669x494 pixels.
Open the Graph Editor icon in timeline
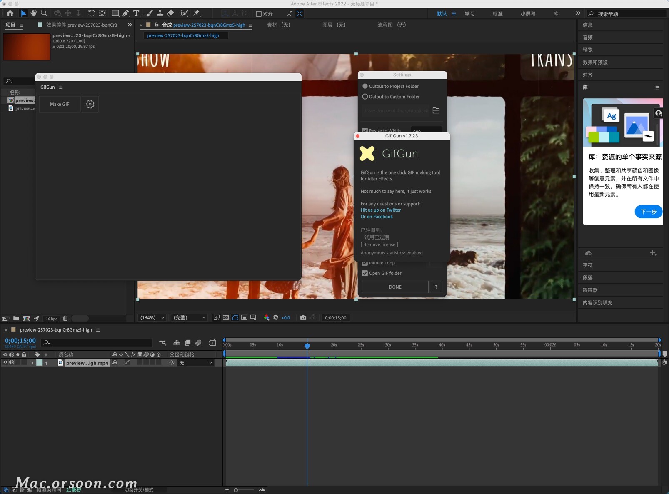[212, 343]
